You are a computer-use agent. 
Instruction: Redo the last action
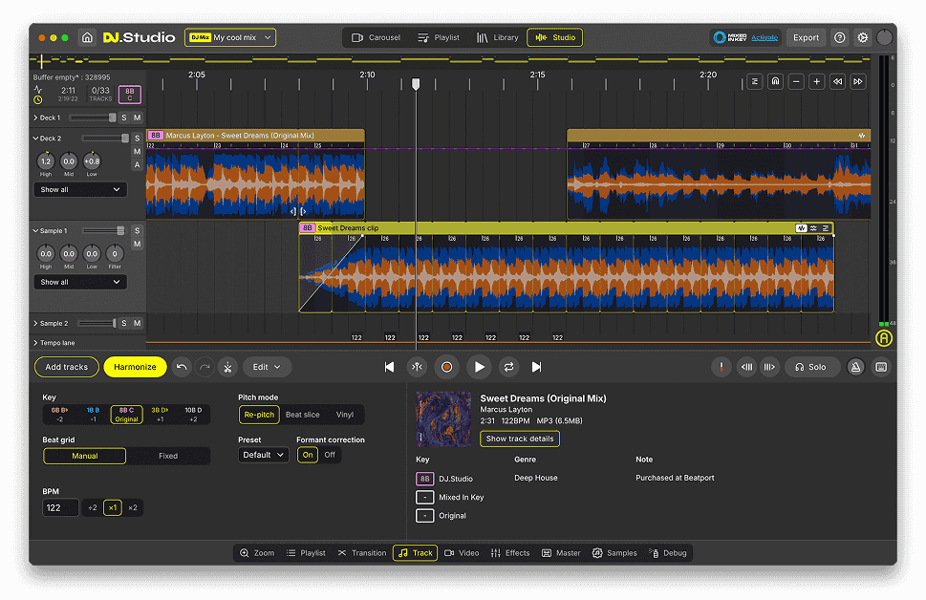tap(205, 367)
